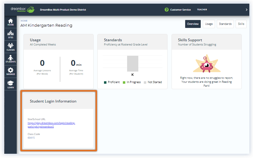Click Proficiency at Rostered Grade Level subtitle
253x158 pixels.
126,45
